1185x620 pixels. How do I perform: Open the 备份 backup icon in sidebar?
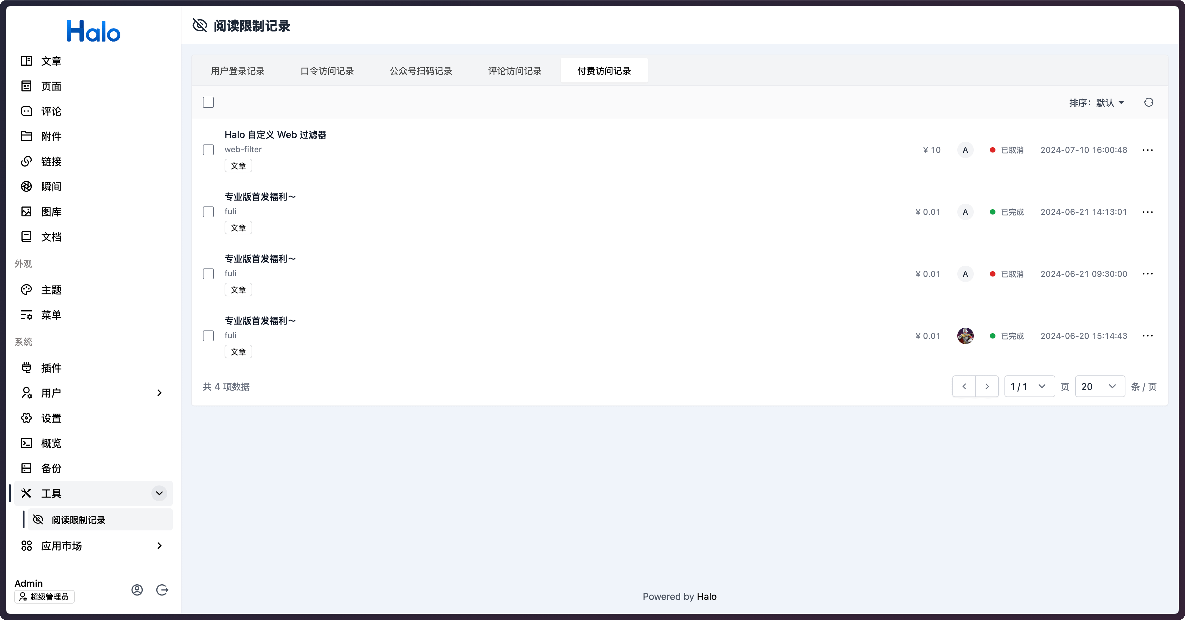tap(26, 468)
